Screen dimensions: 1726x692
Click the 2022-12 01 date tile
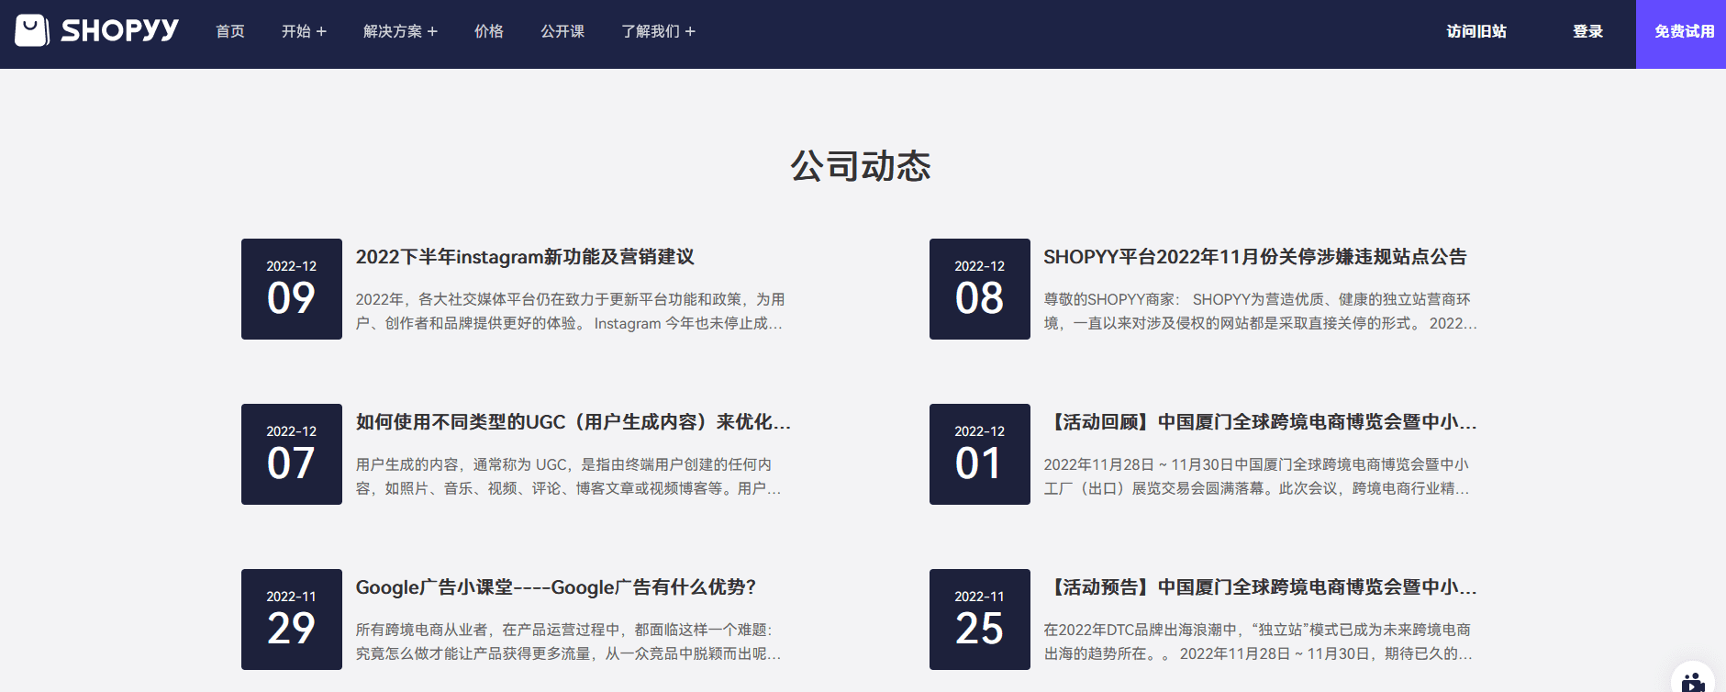980,454
